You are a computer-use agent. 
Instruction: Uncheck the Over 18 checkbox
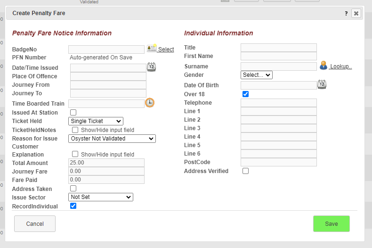click(245, 94)
